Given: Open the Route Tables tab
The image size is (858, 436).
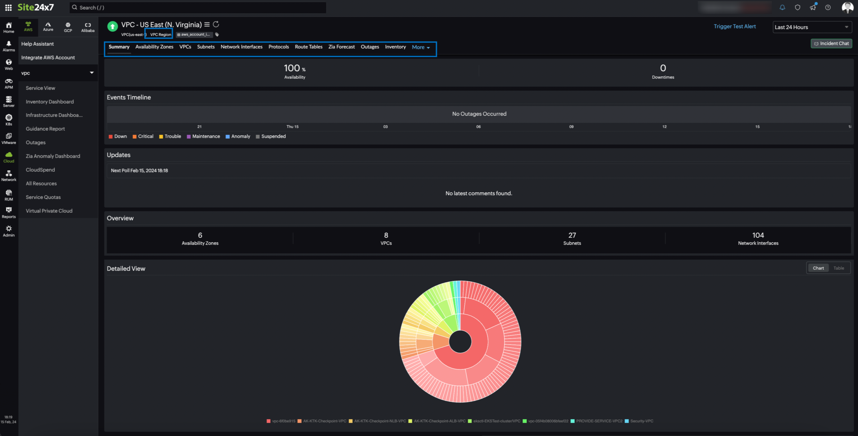Looking at the screenshot, I should (x=308, y=47).
